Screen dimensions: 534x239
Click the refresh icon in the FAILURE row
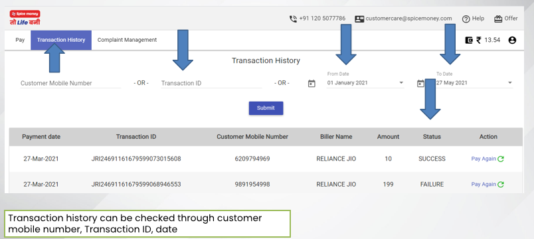501,185
